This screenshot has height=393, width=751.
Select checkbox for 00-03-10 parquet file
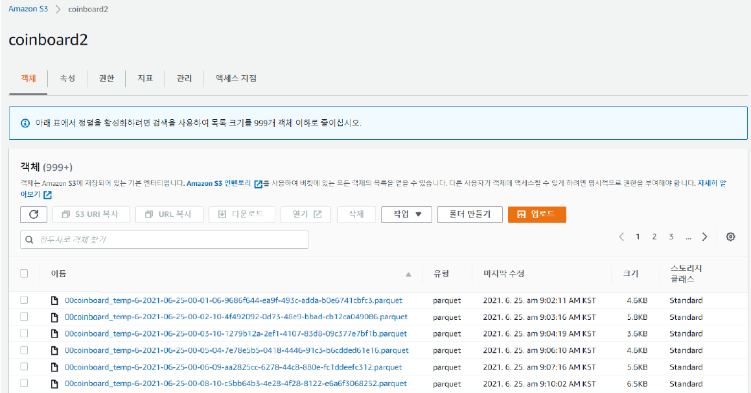24,333
